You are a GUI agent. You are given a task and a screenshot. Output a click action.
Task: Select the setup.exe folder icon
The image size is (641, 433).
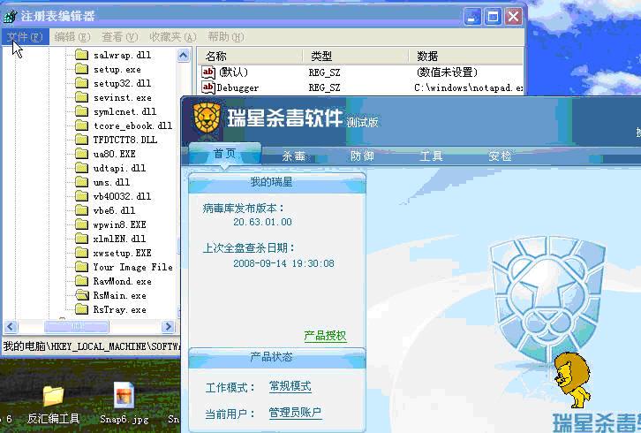click(82, 69)
